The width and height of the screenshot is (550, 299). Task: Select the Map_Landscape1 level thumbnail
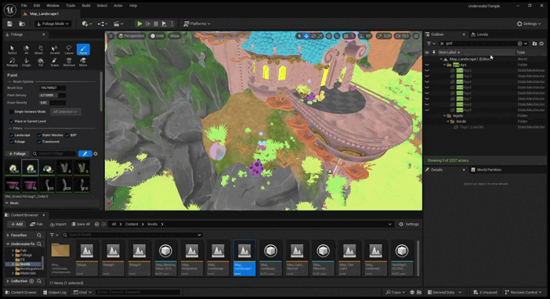244,258
